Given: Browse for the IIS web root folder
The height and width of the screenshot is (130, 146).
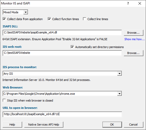Looking at the screenshot, I should tap(133, 53).
